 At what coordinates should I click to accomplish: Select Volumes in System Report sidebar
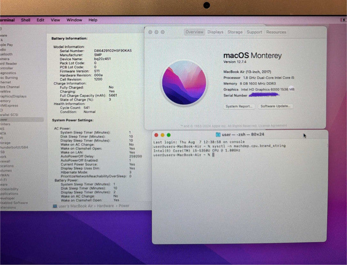[6, 171]
